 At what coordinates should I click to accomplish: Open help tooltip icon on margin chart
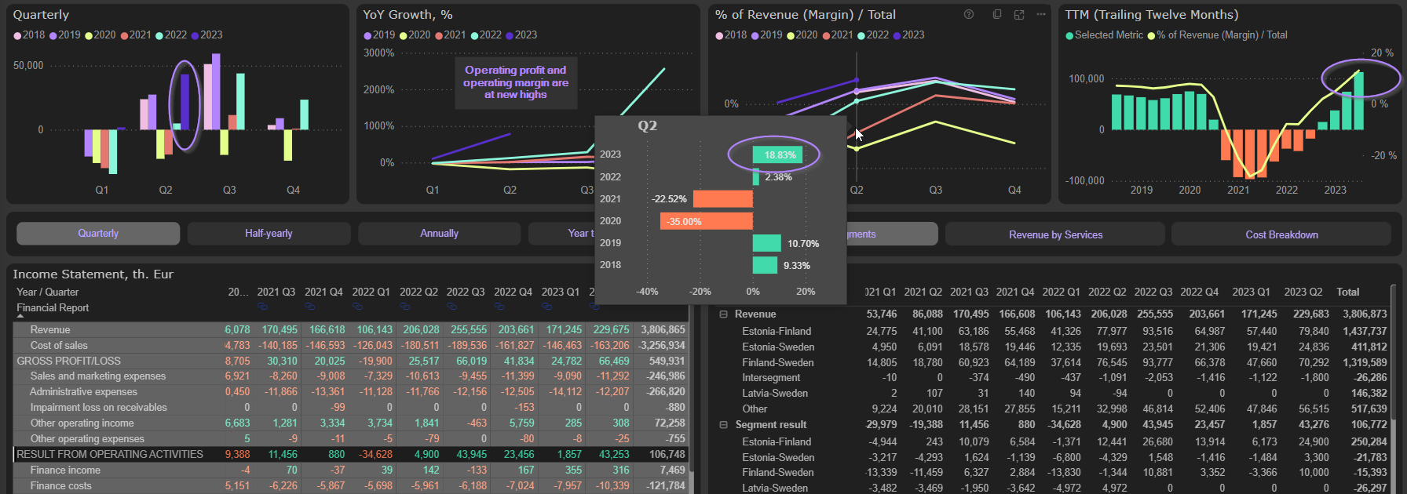point(969,14)
